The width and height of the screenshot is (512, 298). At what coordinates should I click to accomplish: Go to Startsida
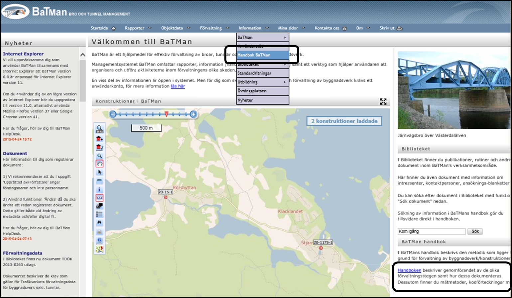tap(99, 28)
